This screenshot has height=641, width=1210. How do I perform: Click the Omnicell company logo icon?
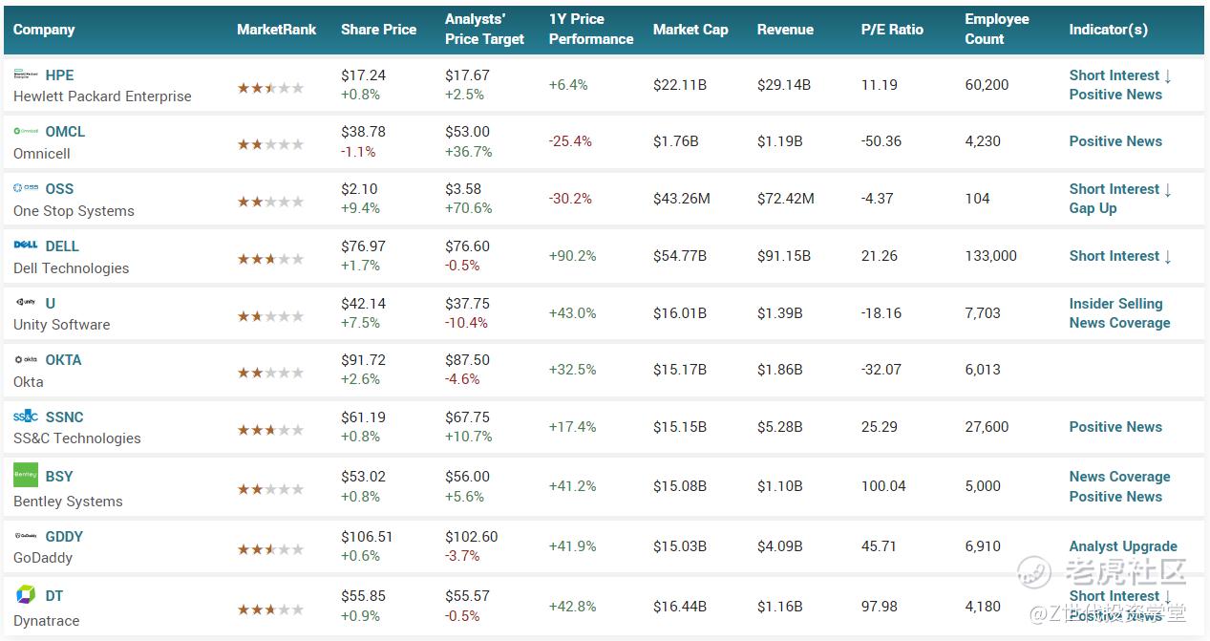(x=26, y=131)
